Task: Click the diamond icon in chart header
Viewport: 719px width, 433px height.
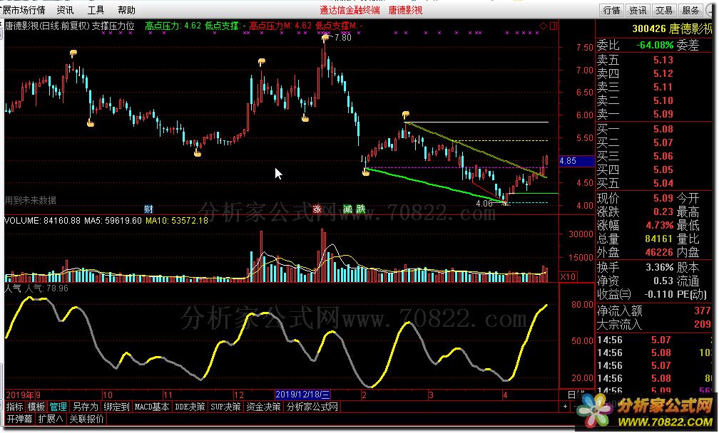Action: [544, 26]
